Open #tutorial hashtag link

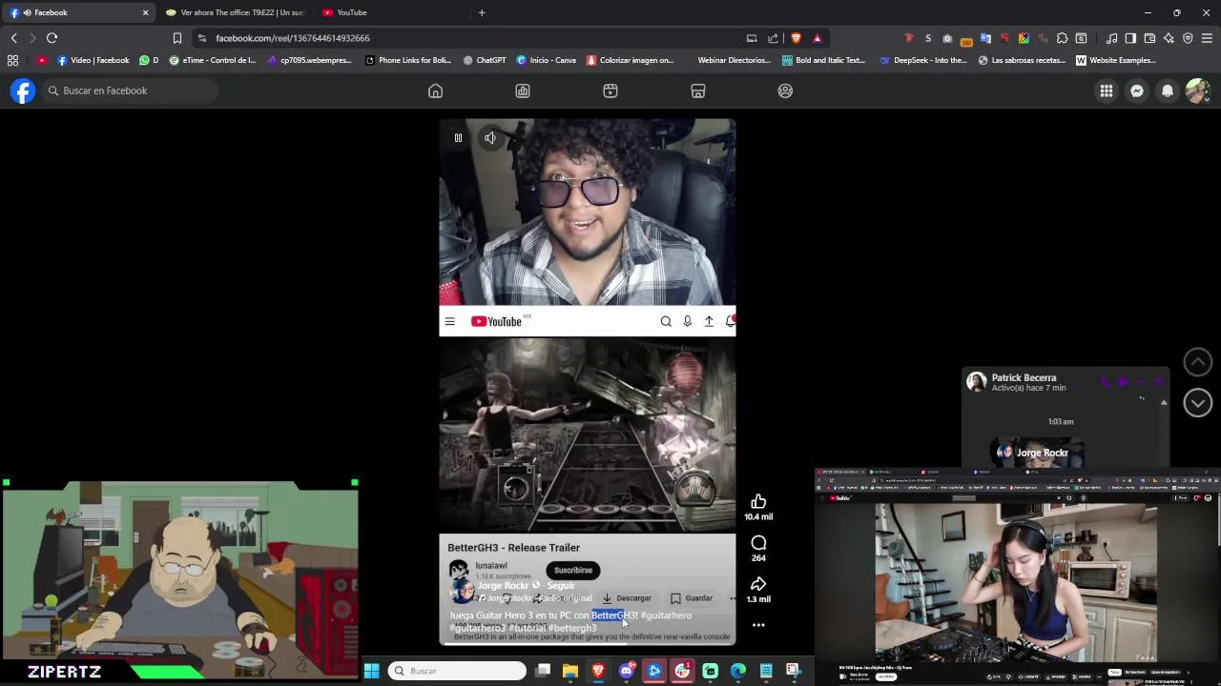(x=527, y=628)
